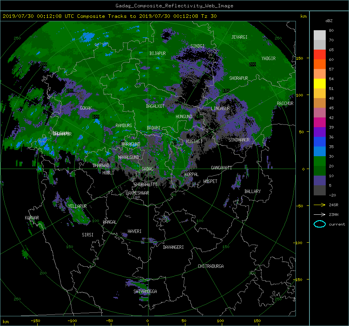The width and height of the screenshot is (349, 326).
Task: Click the GANGAVATI city label
Action: 221,167
